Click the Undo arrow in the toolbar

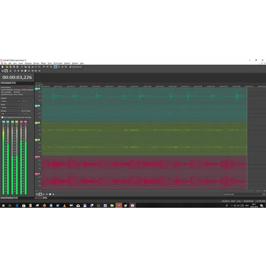tap(44, 67)
